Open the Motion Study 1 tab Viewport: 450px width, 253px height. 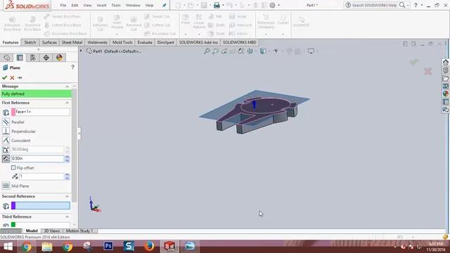click(79, 231)
